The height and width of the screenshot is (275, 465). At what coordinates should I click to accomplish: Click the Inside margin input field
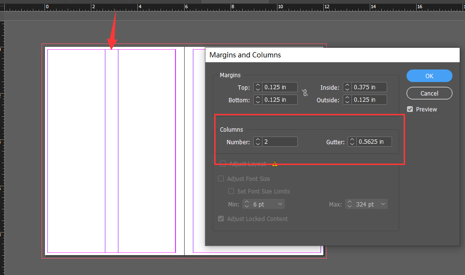(369, 87)
